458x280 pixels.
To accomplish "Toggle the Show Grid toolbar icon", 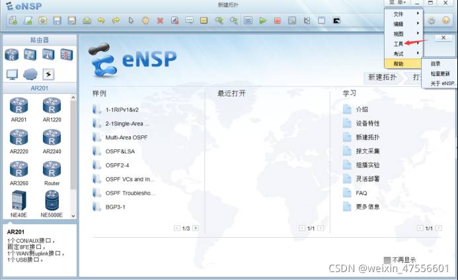I will pyautogui.click(x=322, y=20).
